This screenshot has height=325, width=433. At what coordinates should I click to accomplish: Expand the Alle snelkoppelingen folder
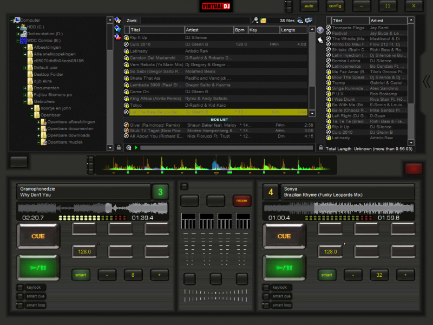(25, 54)
